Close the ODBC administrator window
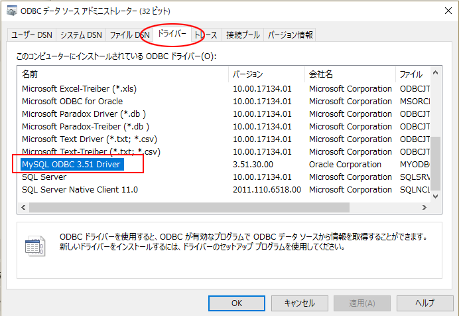 (x=442, y=10)
